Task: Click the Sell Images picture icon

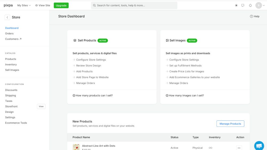Action: [x=167, y=40]
